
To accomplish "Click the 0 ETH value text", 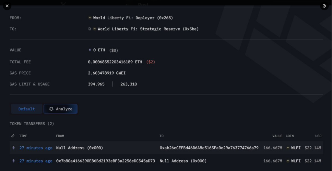I will coord(99,50).
